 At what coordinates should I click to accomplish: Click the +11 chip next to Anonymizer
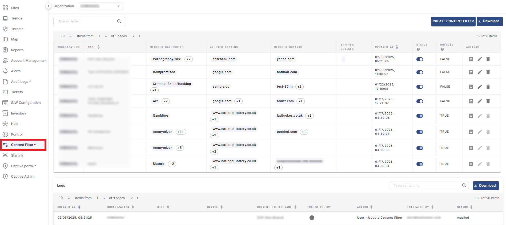click(180, 132)
